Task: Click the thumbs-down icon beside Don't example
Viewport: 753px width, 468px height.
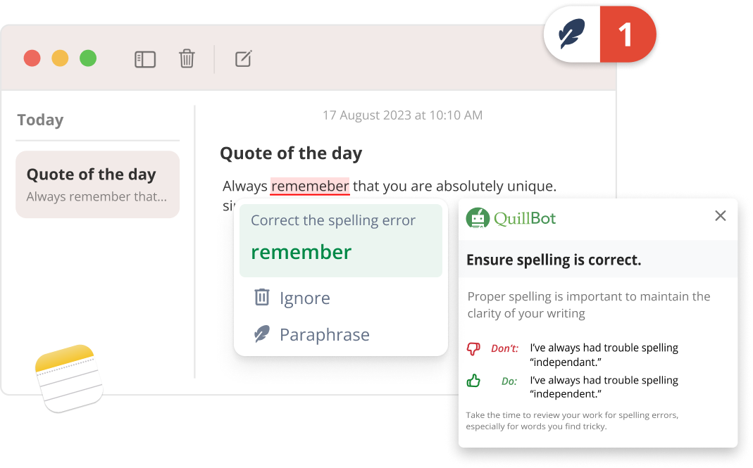Action: click(474, 348)
